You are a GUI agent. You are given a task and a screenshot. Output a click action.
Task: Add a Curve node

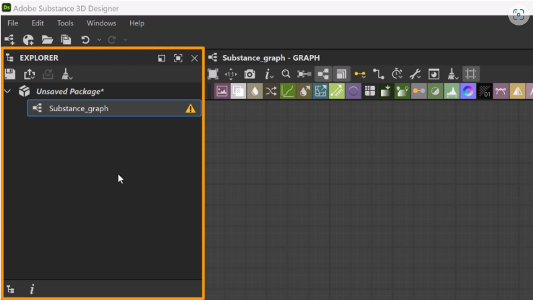287,91
